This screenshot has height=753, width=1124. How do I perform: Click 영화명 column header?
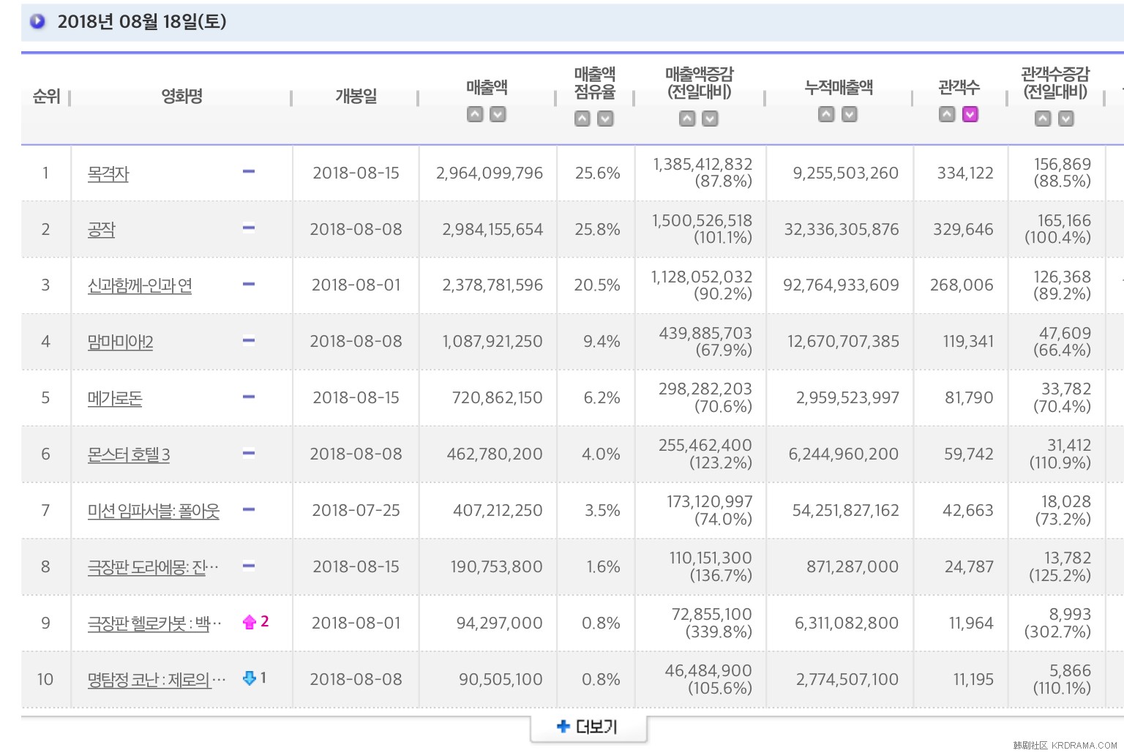181,96
